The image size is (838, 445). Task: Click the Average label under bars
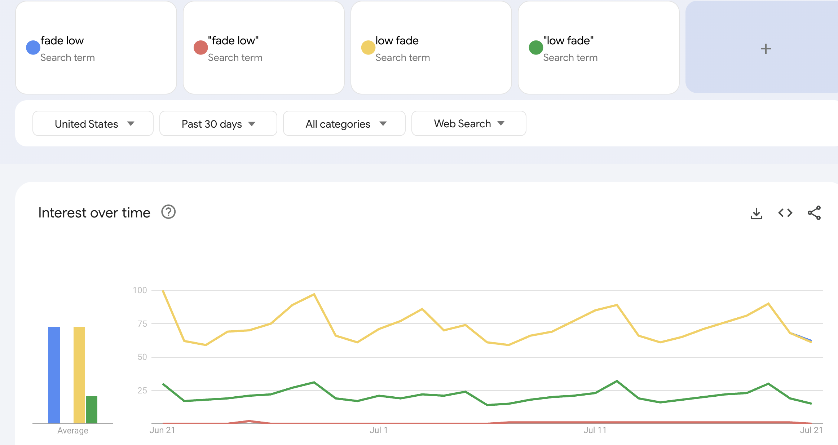(x=73, y=431)
